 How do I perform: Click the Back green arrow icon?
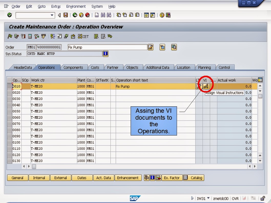pyautogui.click(x=75, y=15)
